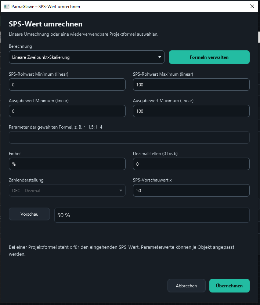Screen dimensions: 260x305
Task: Click the Berechnung label
Action: pyautogui.click(x=21, y=46)
